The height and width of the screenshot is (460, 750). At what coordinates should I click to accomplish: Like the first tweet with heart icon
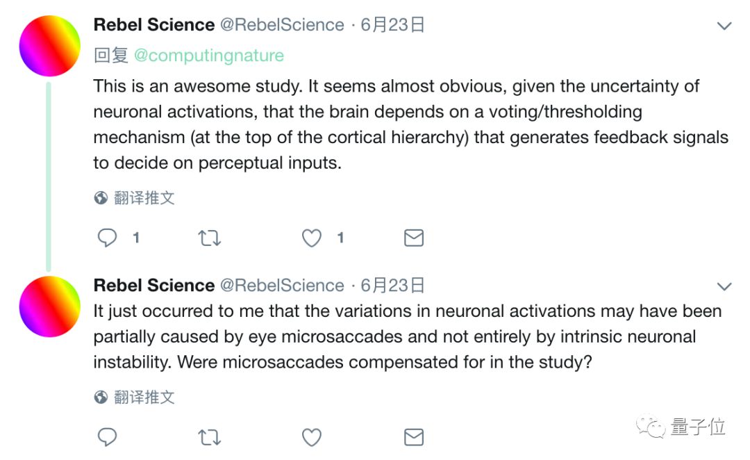pos(312,238)
